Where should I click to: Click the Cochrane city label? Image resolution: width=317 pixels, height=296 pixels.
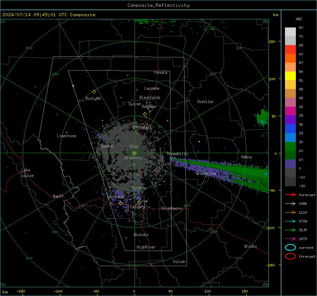(115, 197)
